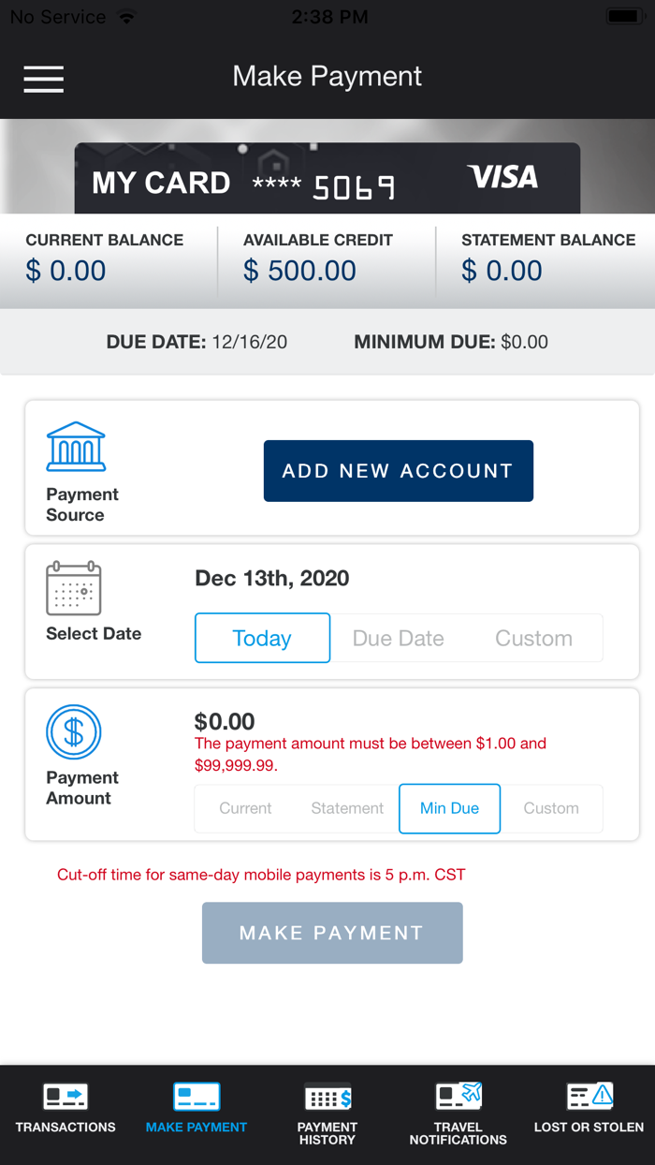Viewport: 655px width, 1165px height.
Task: Select Custom payment date option
Action: point(533,638)
